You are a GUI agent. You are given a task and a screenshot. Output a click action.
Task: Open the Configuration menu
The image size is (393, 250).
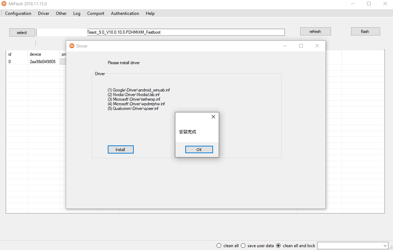18,13
